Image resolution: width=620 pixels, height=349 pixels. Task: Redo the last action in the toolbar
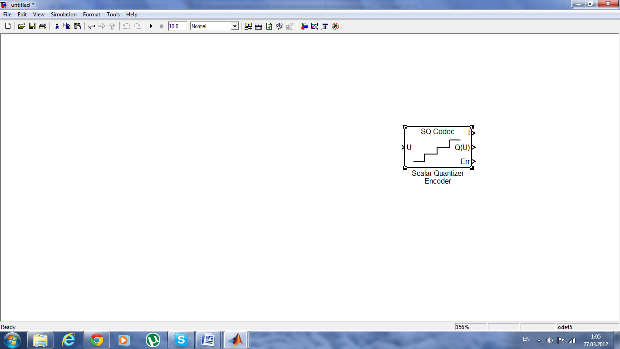(x=137, y=26)
